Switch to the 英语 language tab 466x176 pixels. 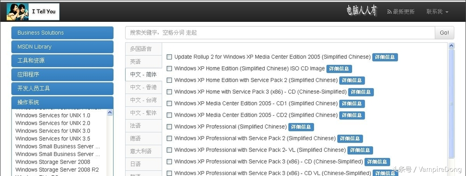144,62
